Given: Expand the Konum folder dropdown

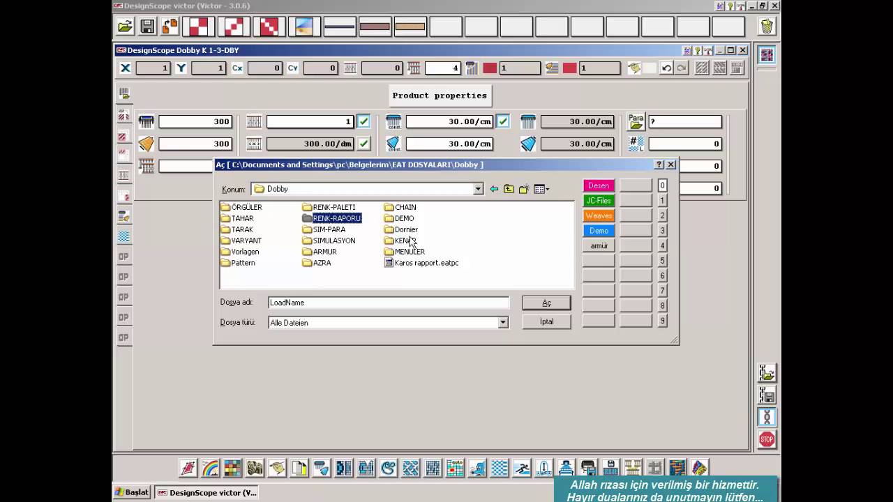Looking at the screenshot, I should point(478,189).
